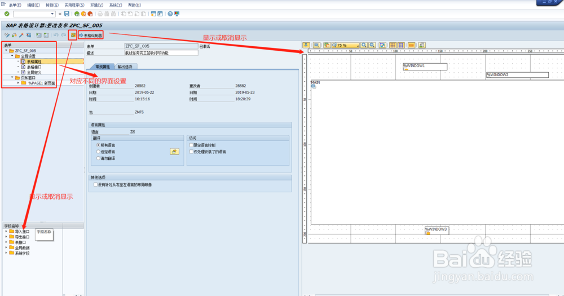Click the Create new session icon

pyautogui.click(x=153, y=14)
